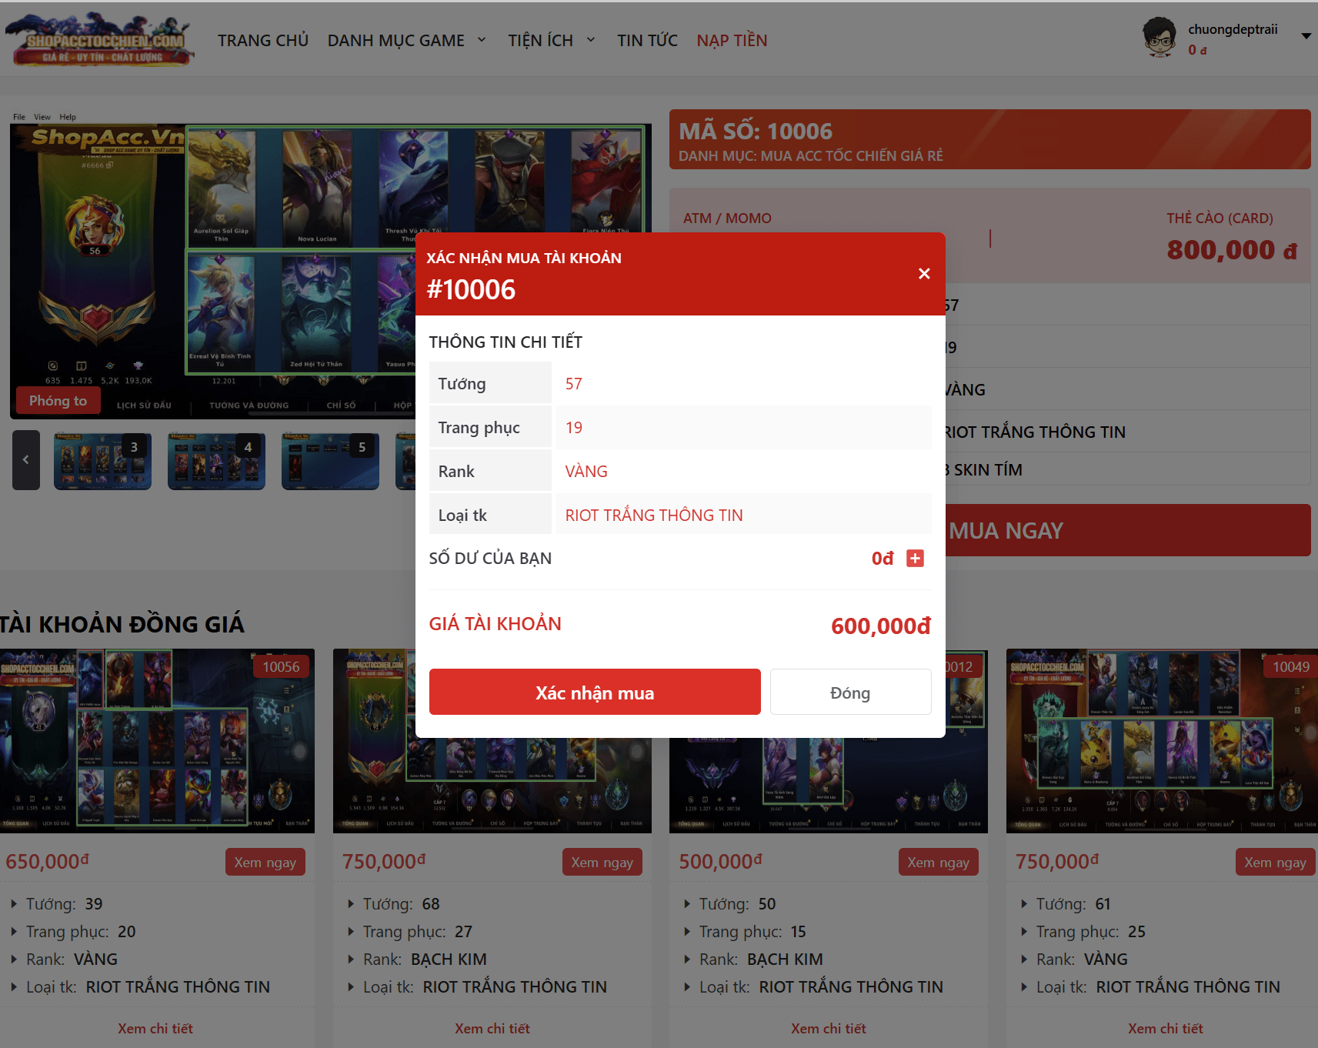Click the Phóng to zoom button
This screenshot has height=1048, width=1318.
(58, 401)
